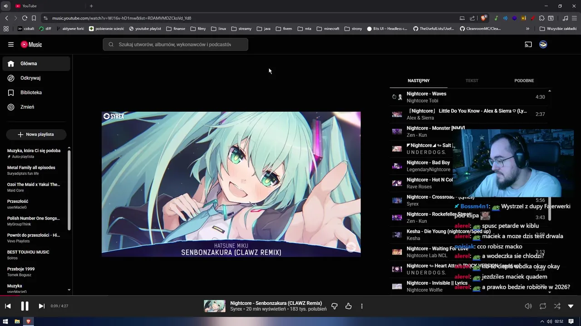581x326 pixels.
Task: Open the Syrex artist link
Action: tap(236, 309)
